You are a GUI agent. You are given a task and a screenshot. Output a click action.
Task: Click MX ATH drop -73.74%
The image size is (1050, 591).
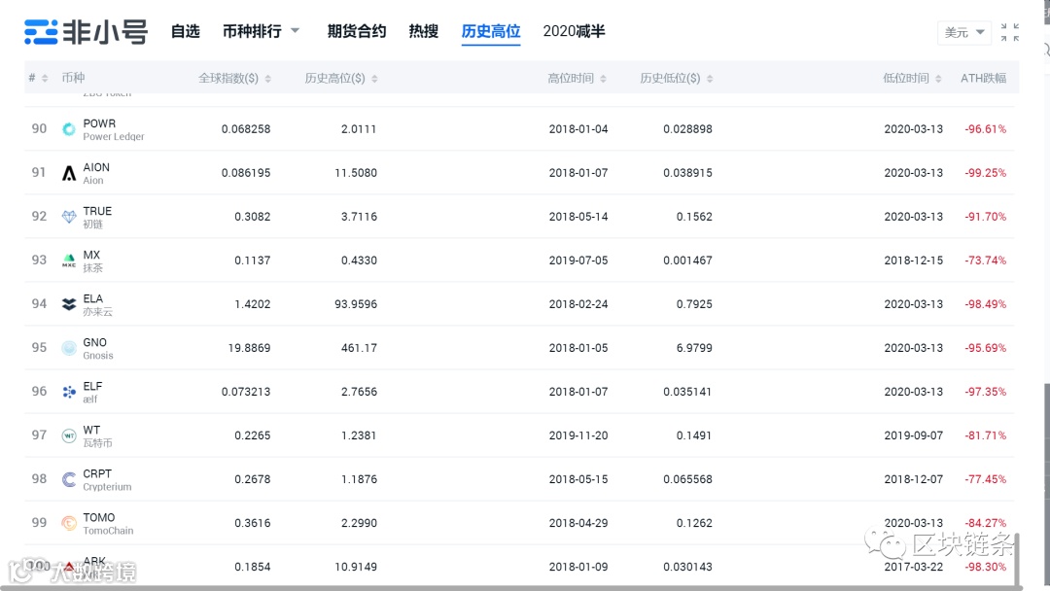985,261
